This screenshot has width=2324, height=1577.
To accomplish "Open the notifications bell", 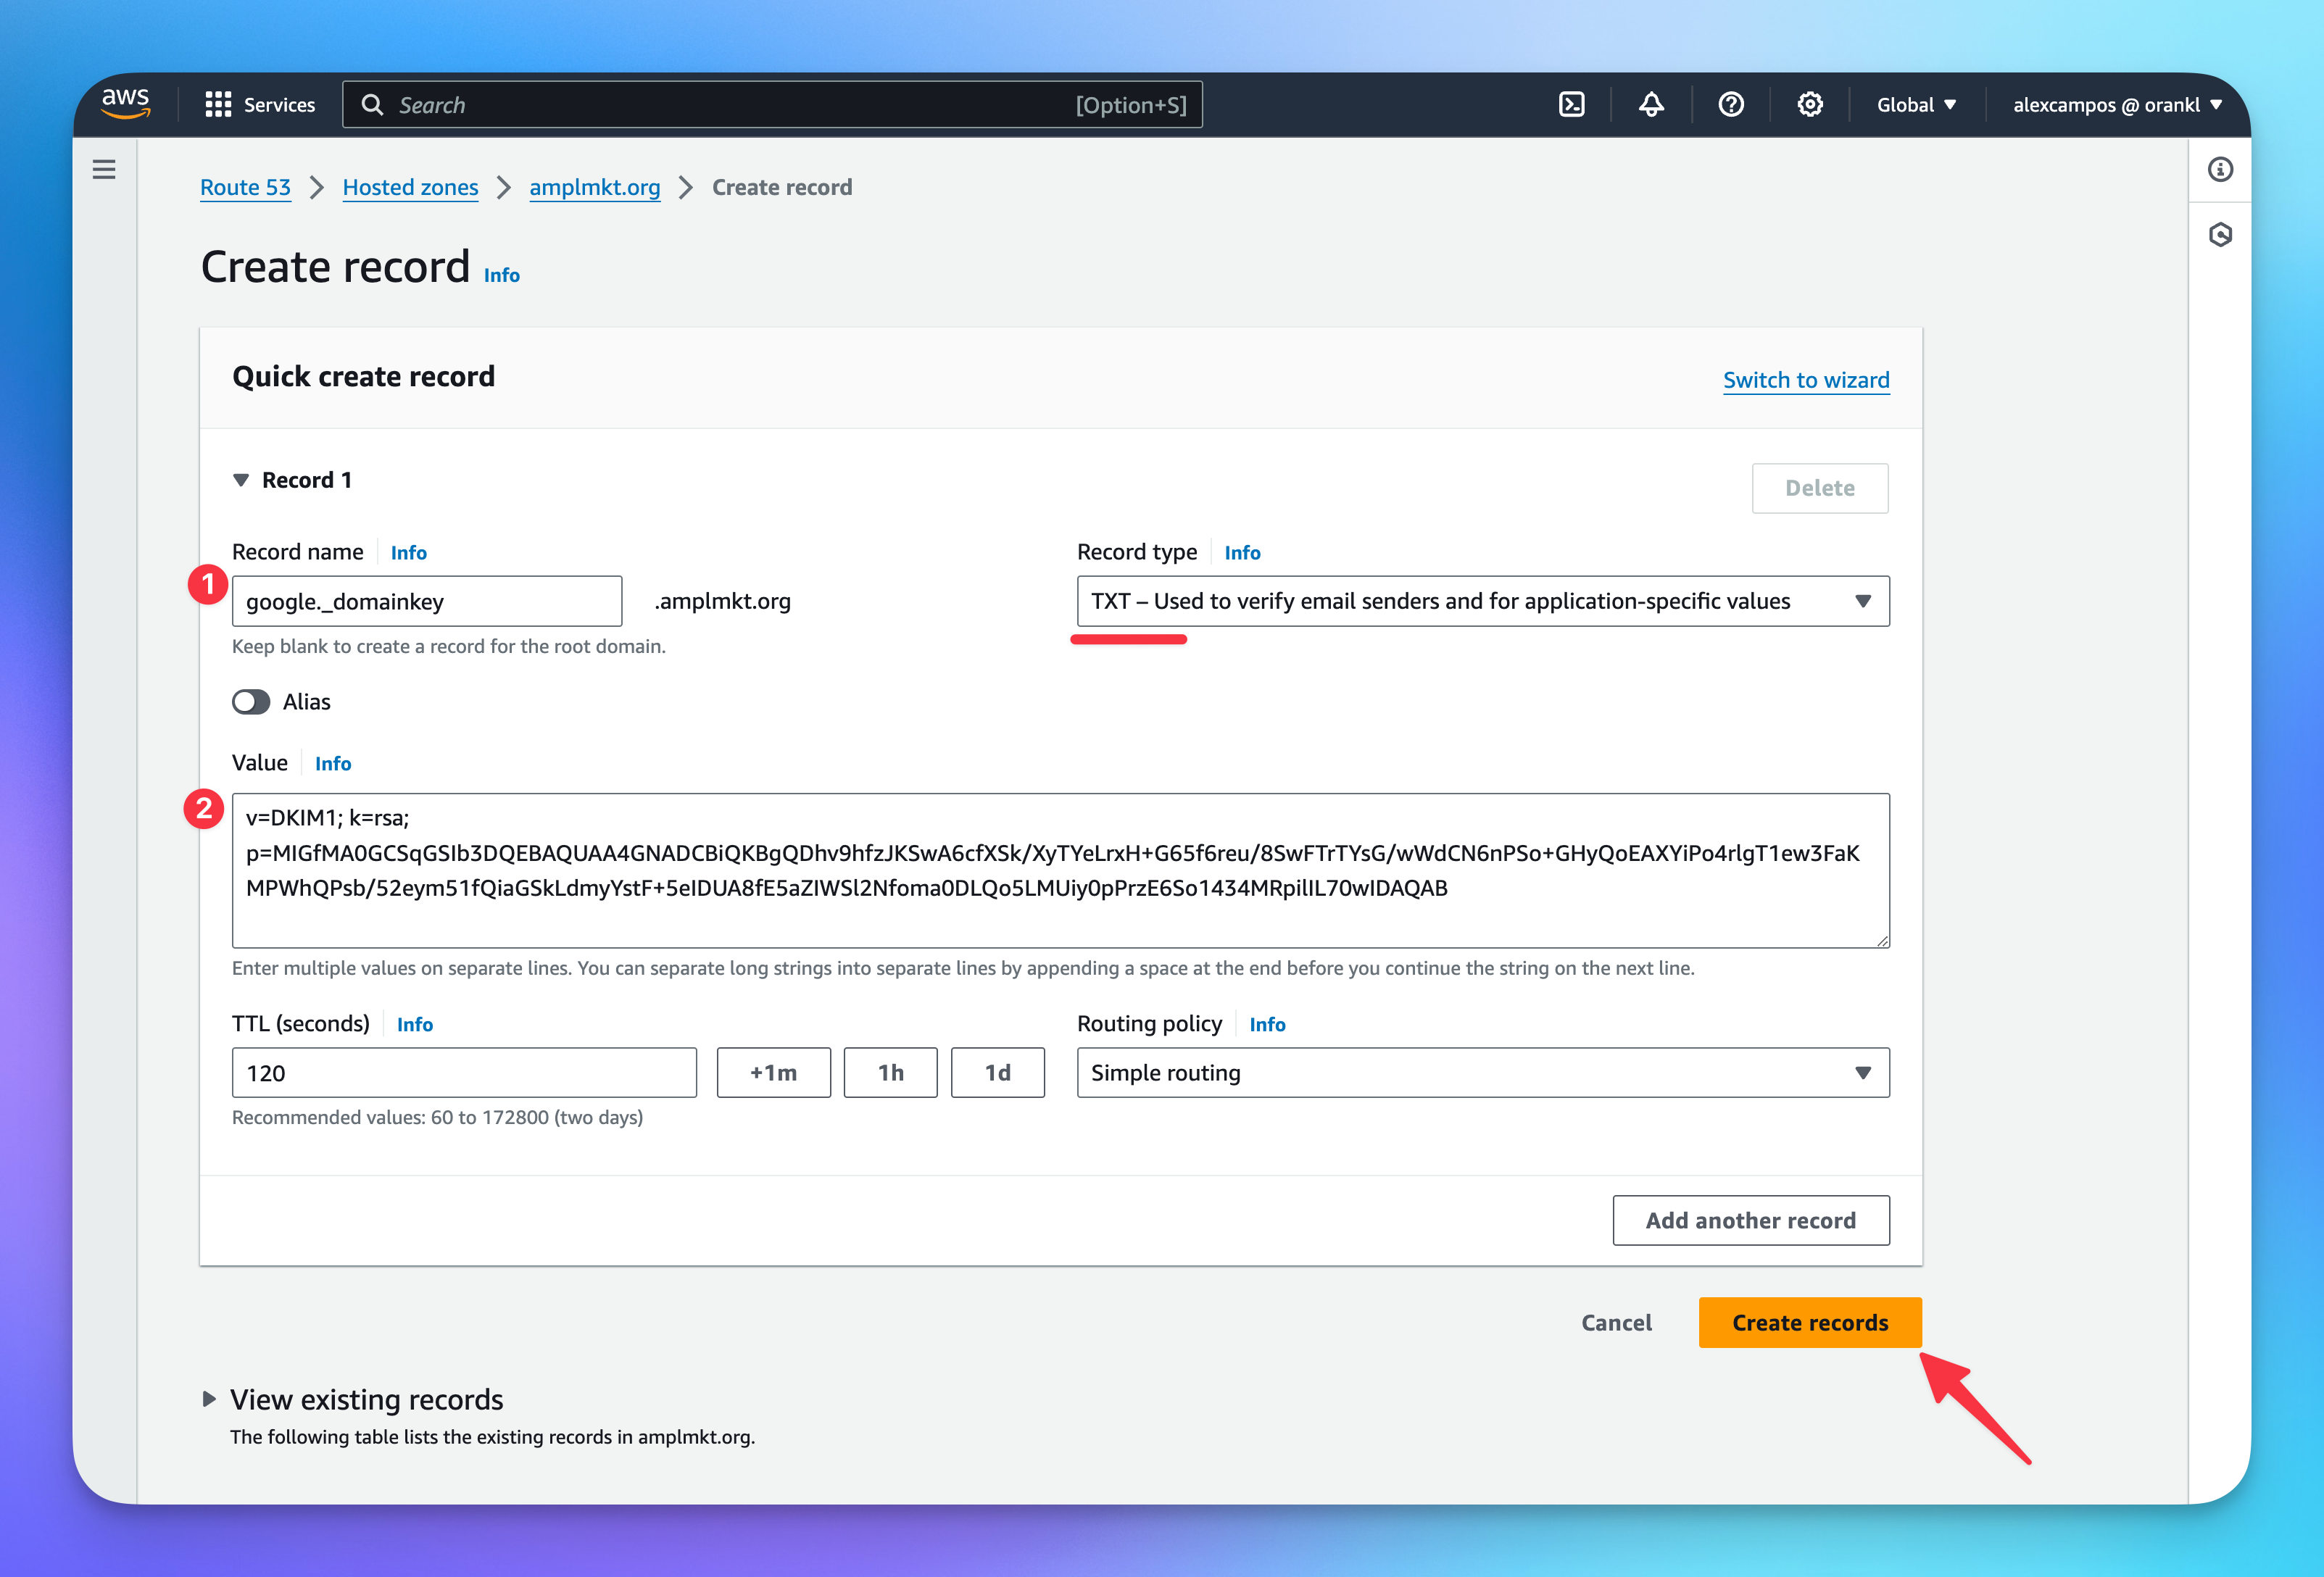I will 1651,105.
